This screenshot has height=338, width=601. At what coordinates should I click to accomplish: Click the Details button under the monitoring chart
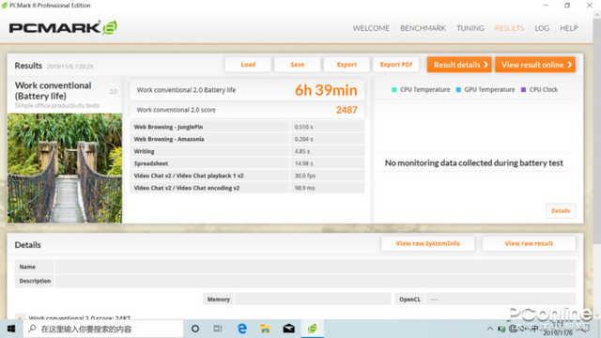(561, 210)
